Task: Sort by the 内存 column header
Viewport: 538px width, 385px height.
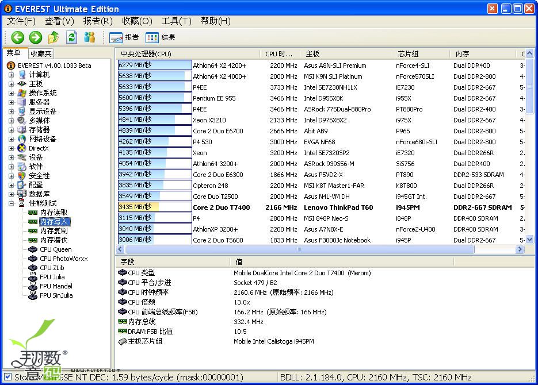Action: [483, 54]
